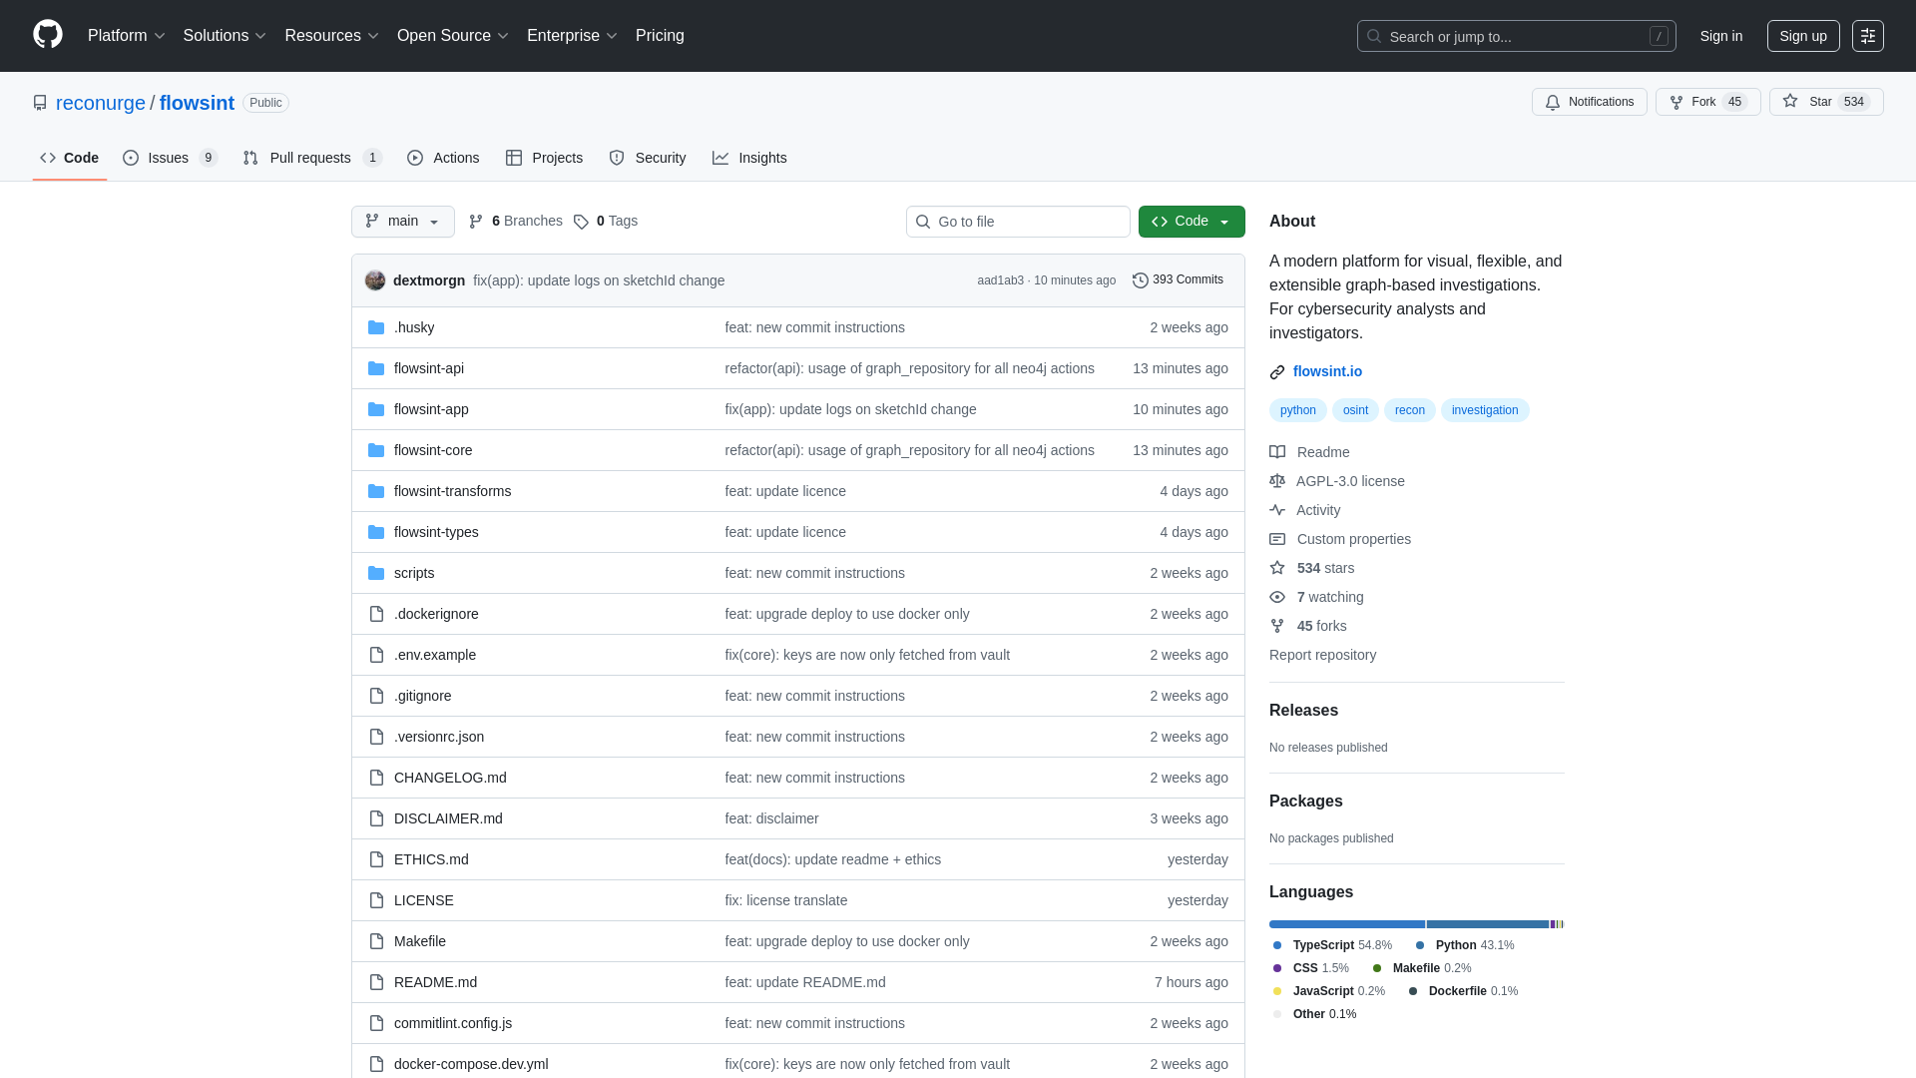Toggle the Fork button

point(1707,101)
